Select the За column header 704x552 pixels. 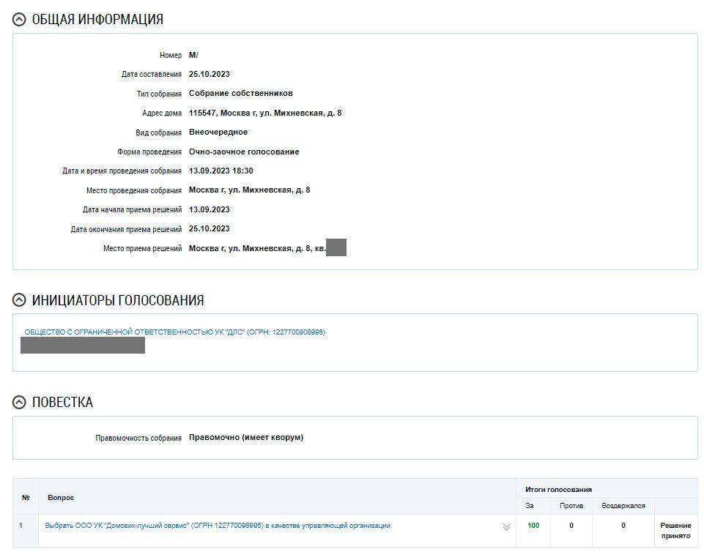pos(530,506)
